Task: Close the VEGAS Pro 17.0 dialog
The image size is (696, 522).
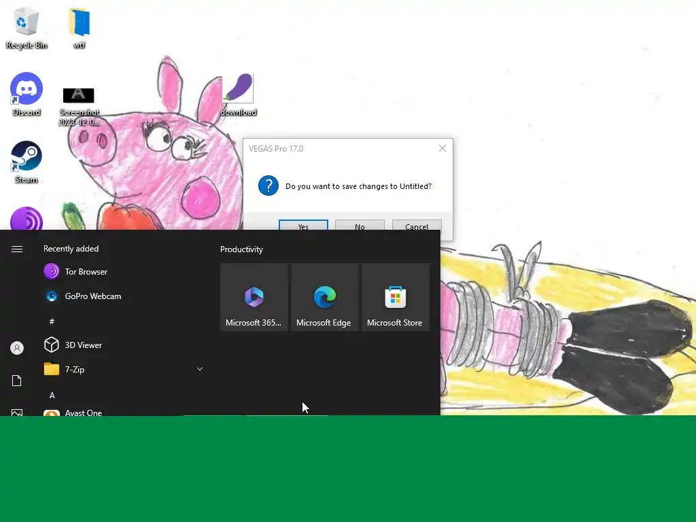Action: pos(442,148)
